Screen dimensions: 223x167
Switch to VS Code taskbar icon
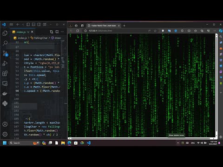89,143
